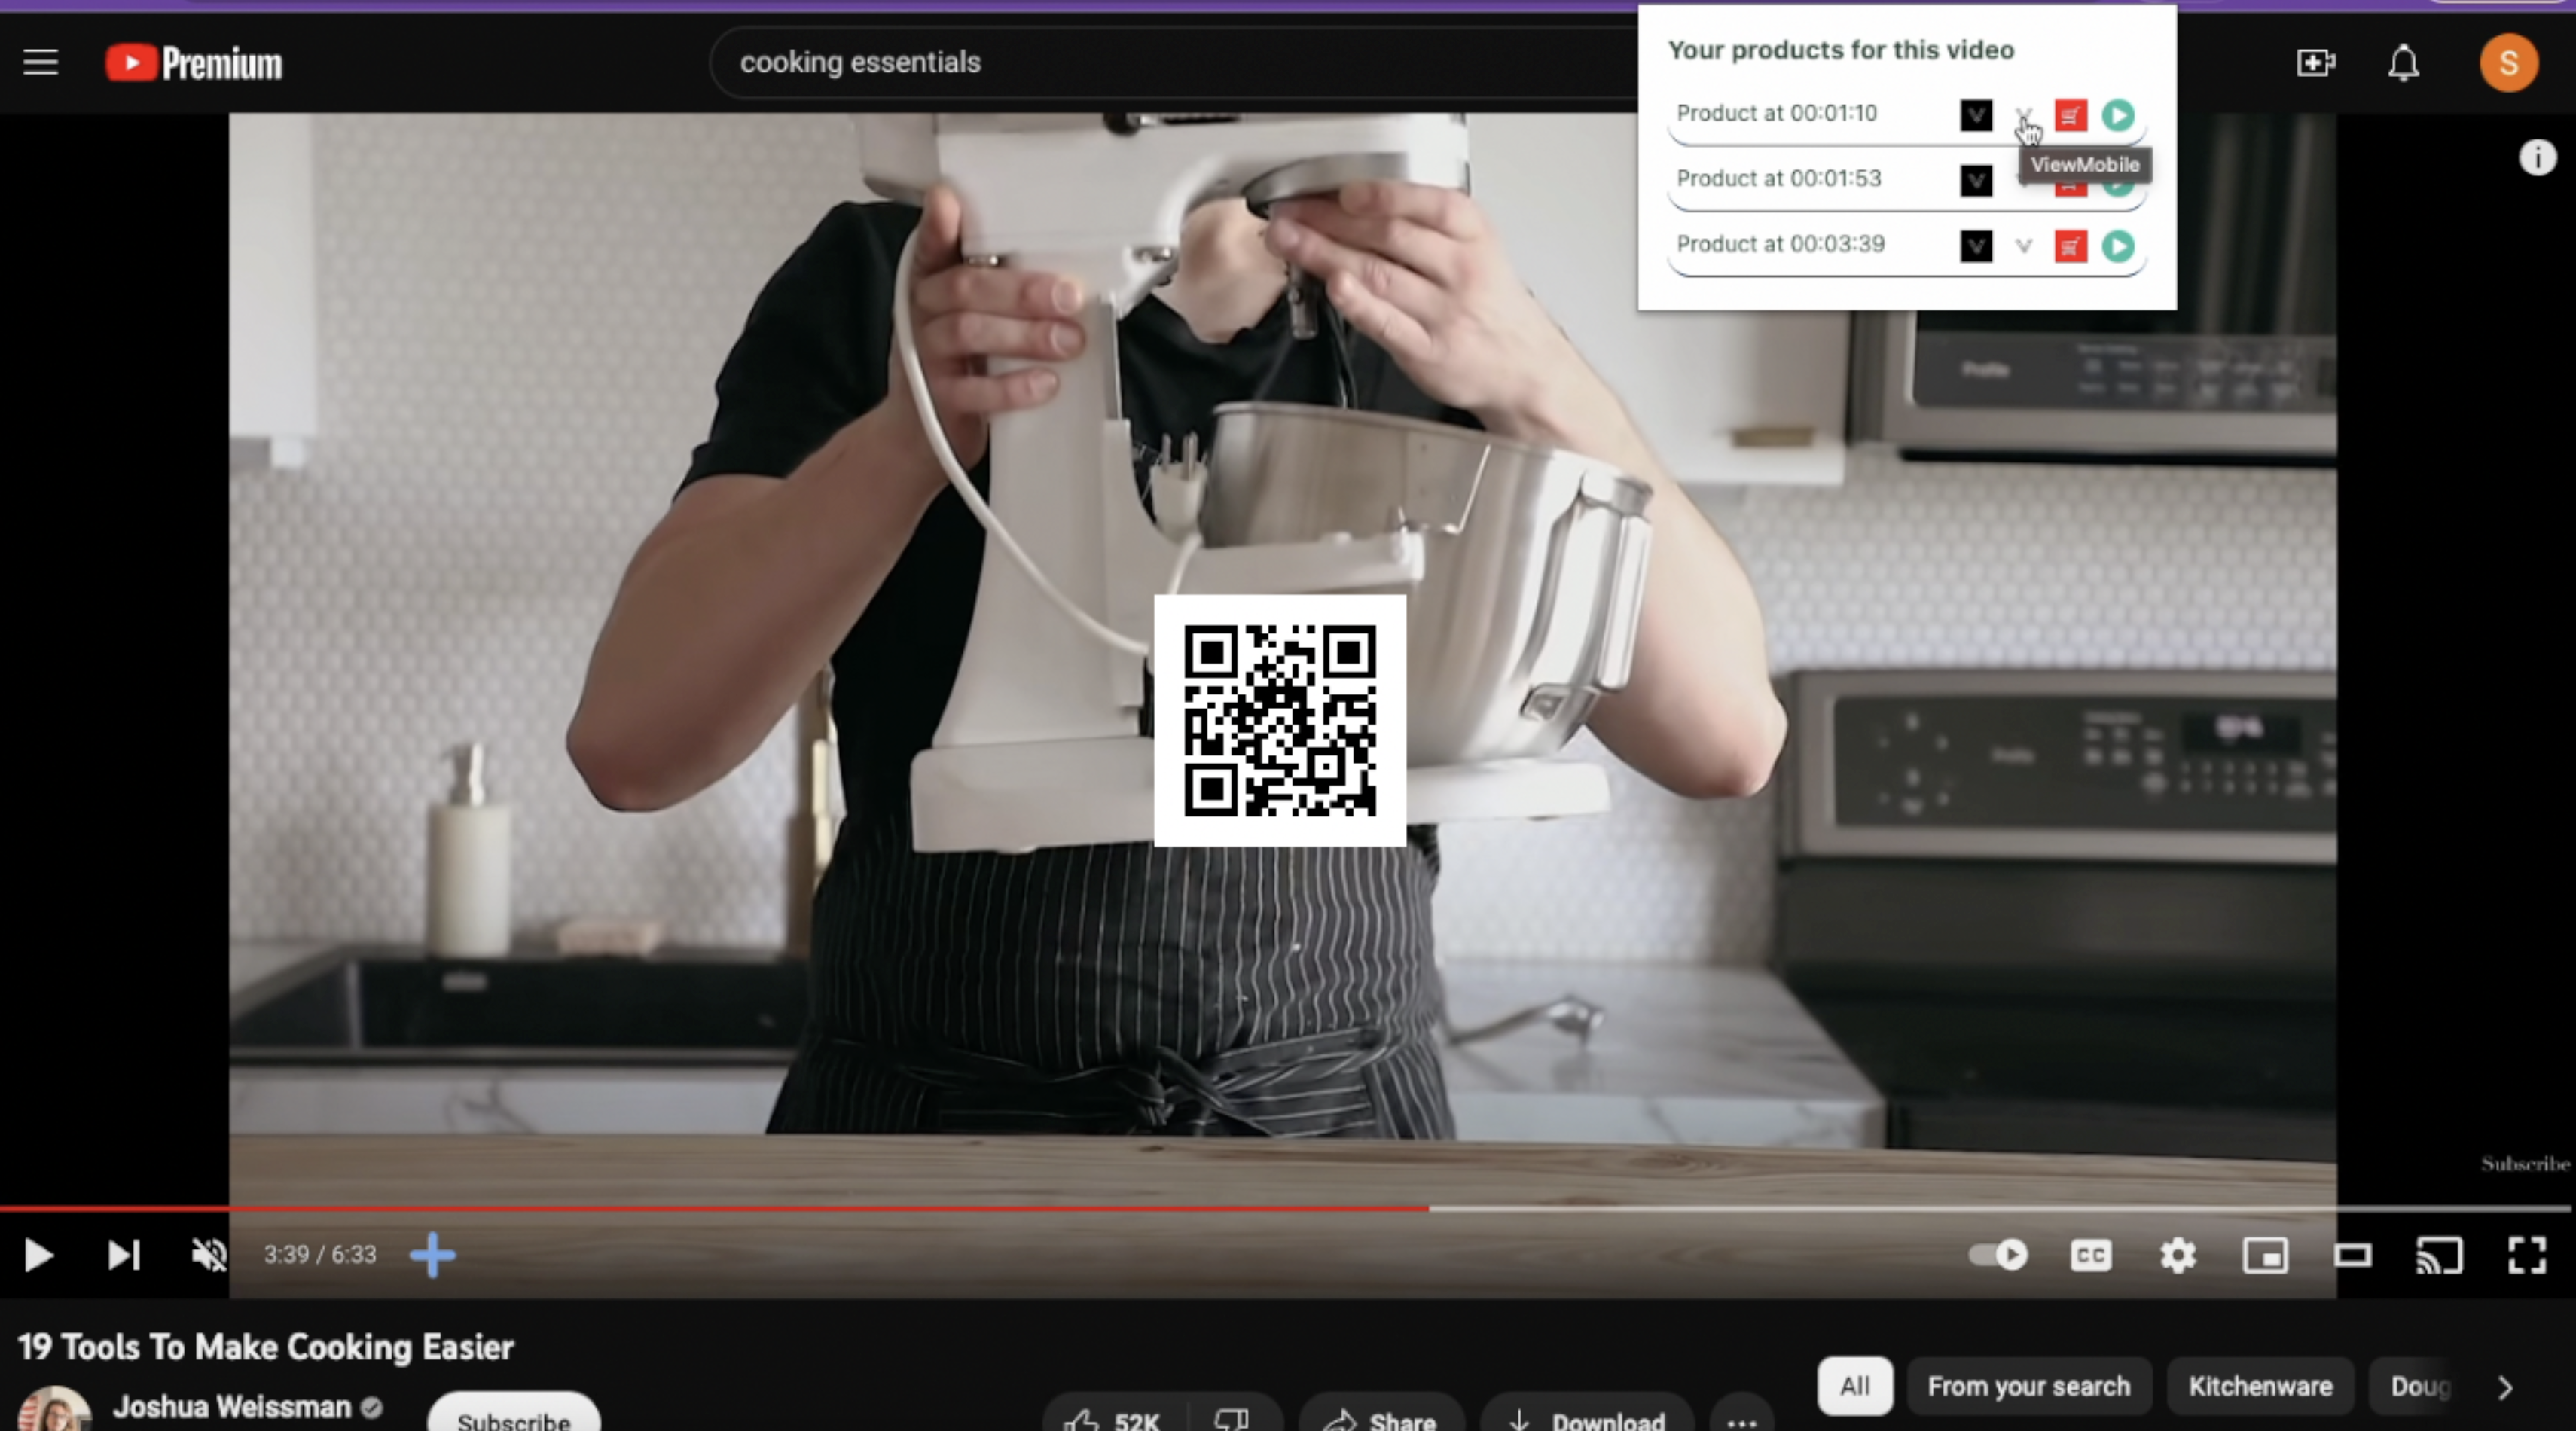The height and width of the screenshot is (1431, 2576).
Task: Click ViewMobile chevron for Product at 00:03:39
Action: [x=2023, y=246]
